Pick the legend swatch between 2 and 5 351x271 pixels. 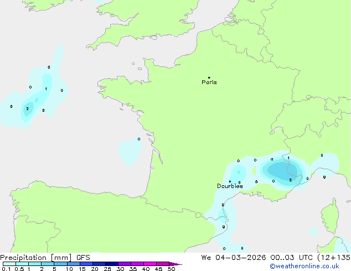coord(48,264)
